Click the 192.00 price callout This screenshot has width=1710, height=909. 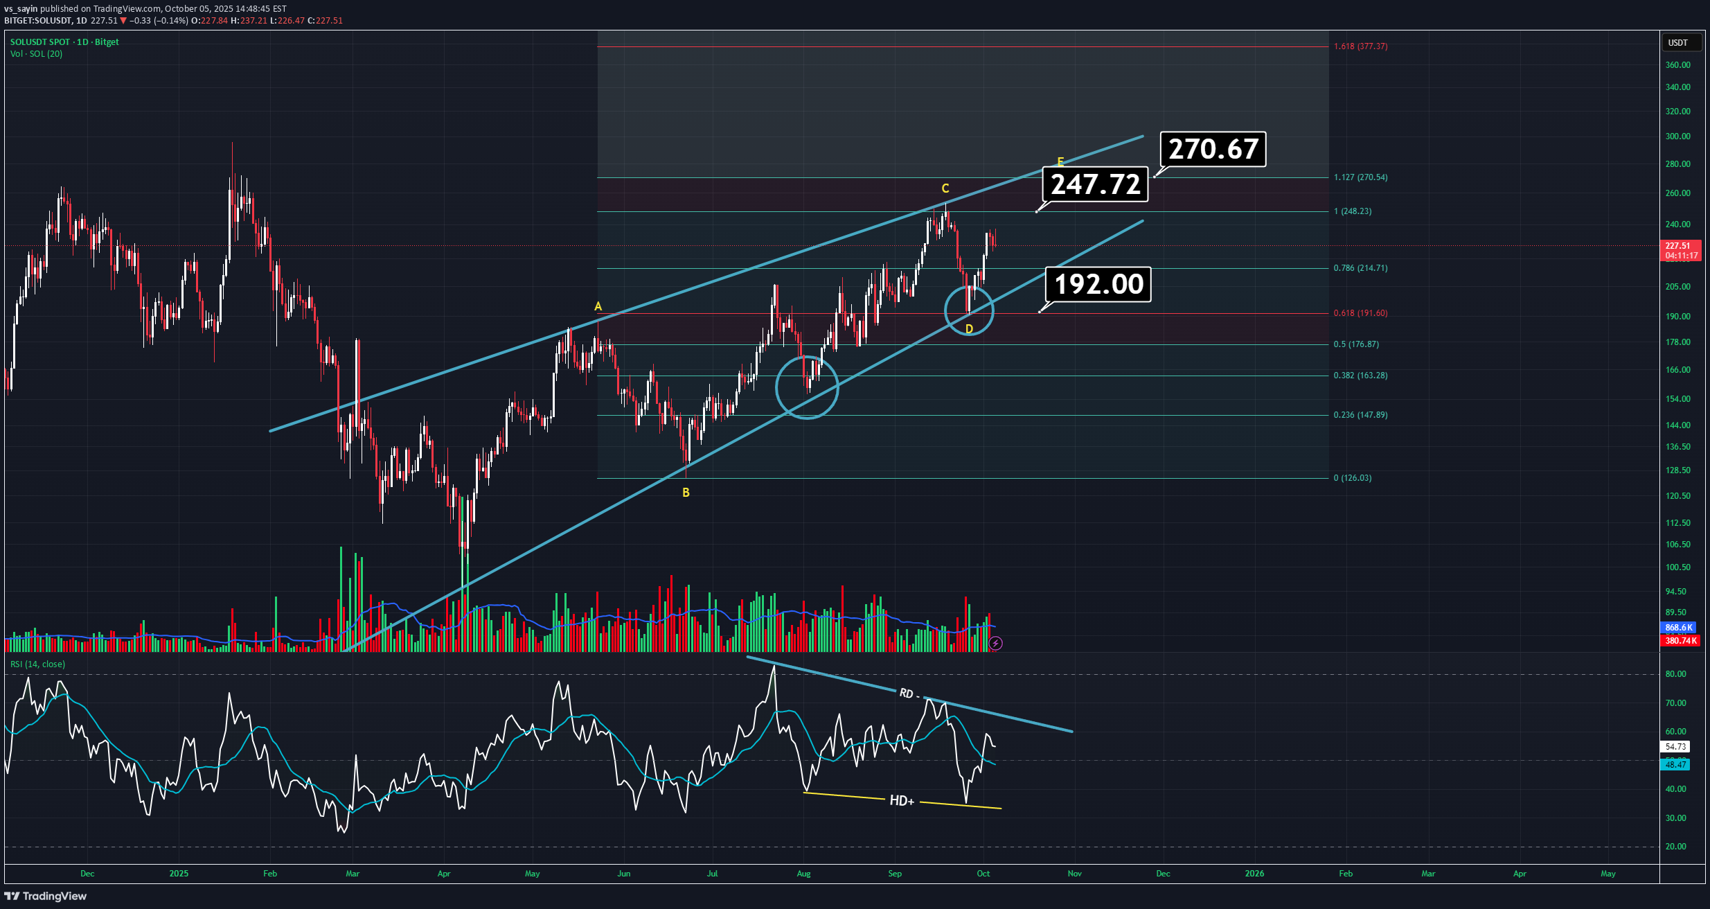(x=1098, y=284)
